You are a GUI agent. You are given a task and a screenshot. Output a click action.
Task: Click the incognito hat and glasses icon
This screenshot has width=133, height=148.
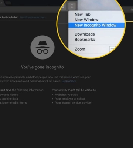(x=42, y=47)
